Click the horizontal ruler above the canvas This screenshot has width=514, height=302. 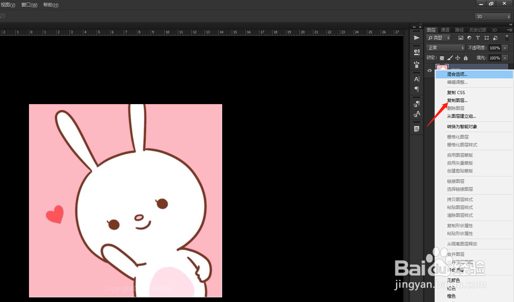pyautogui.click(x=202, y=32)
